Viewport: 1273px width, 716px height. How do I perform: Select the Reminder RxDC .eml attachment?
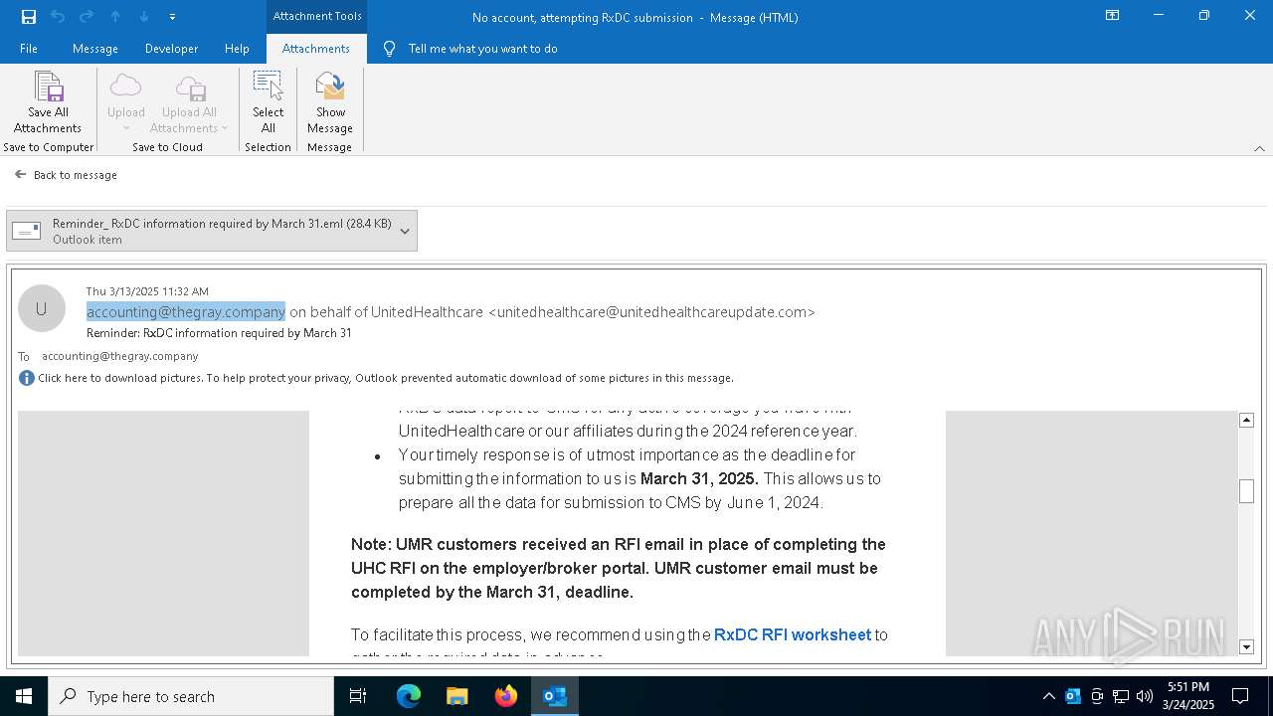201,231
